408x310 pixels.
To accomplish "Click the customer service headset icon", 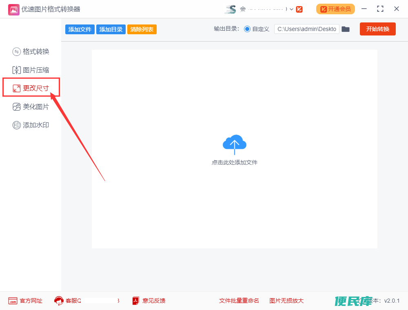I will [x=59, y=301].
